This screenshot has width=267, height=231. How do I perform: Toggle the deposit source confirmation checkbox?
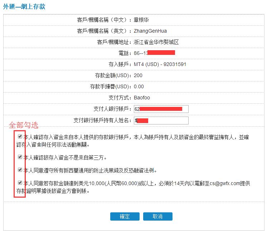coord(20,137)
